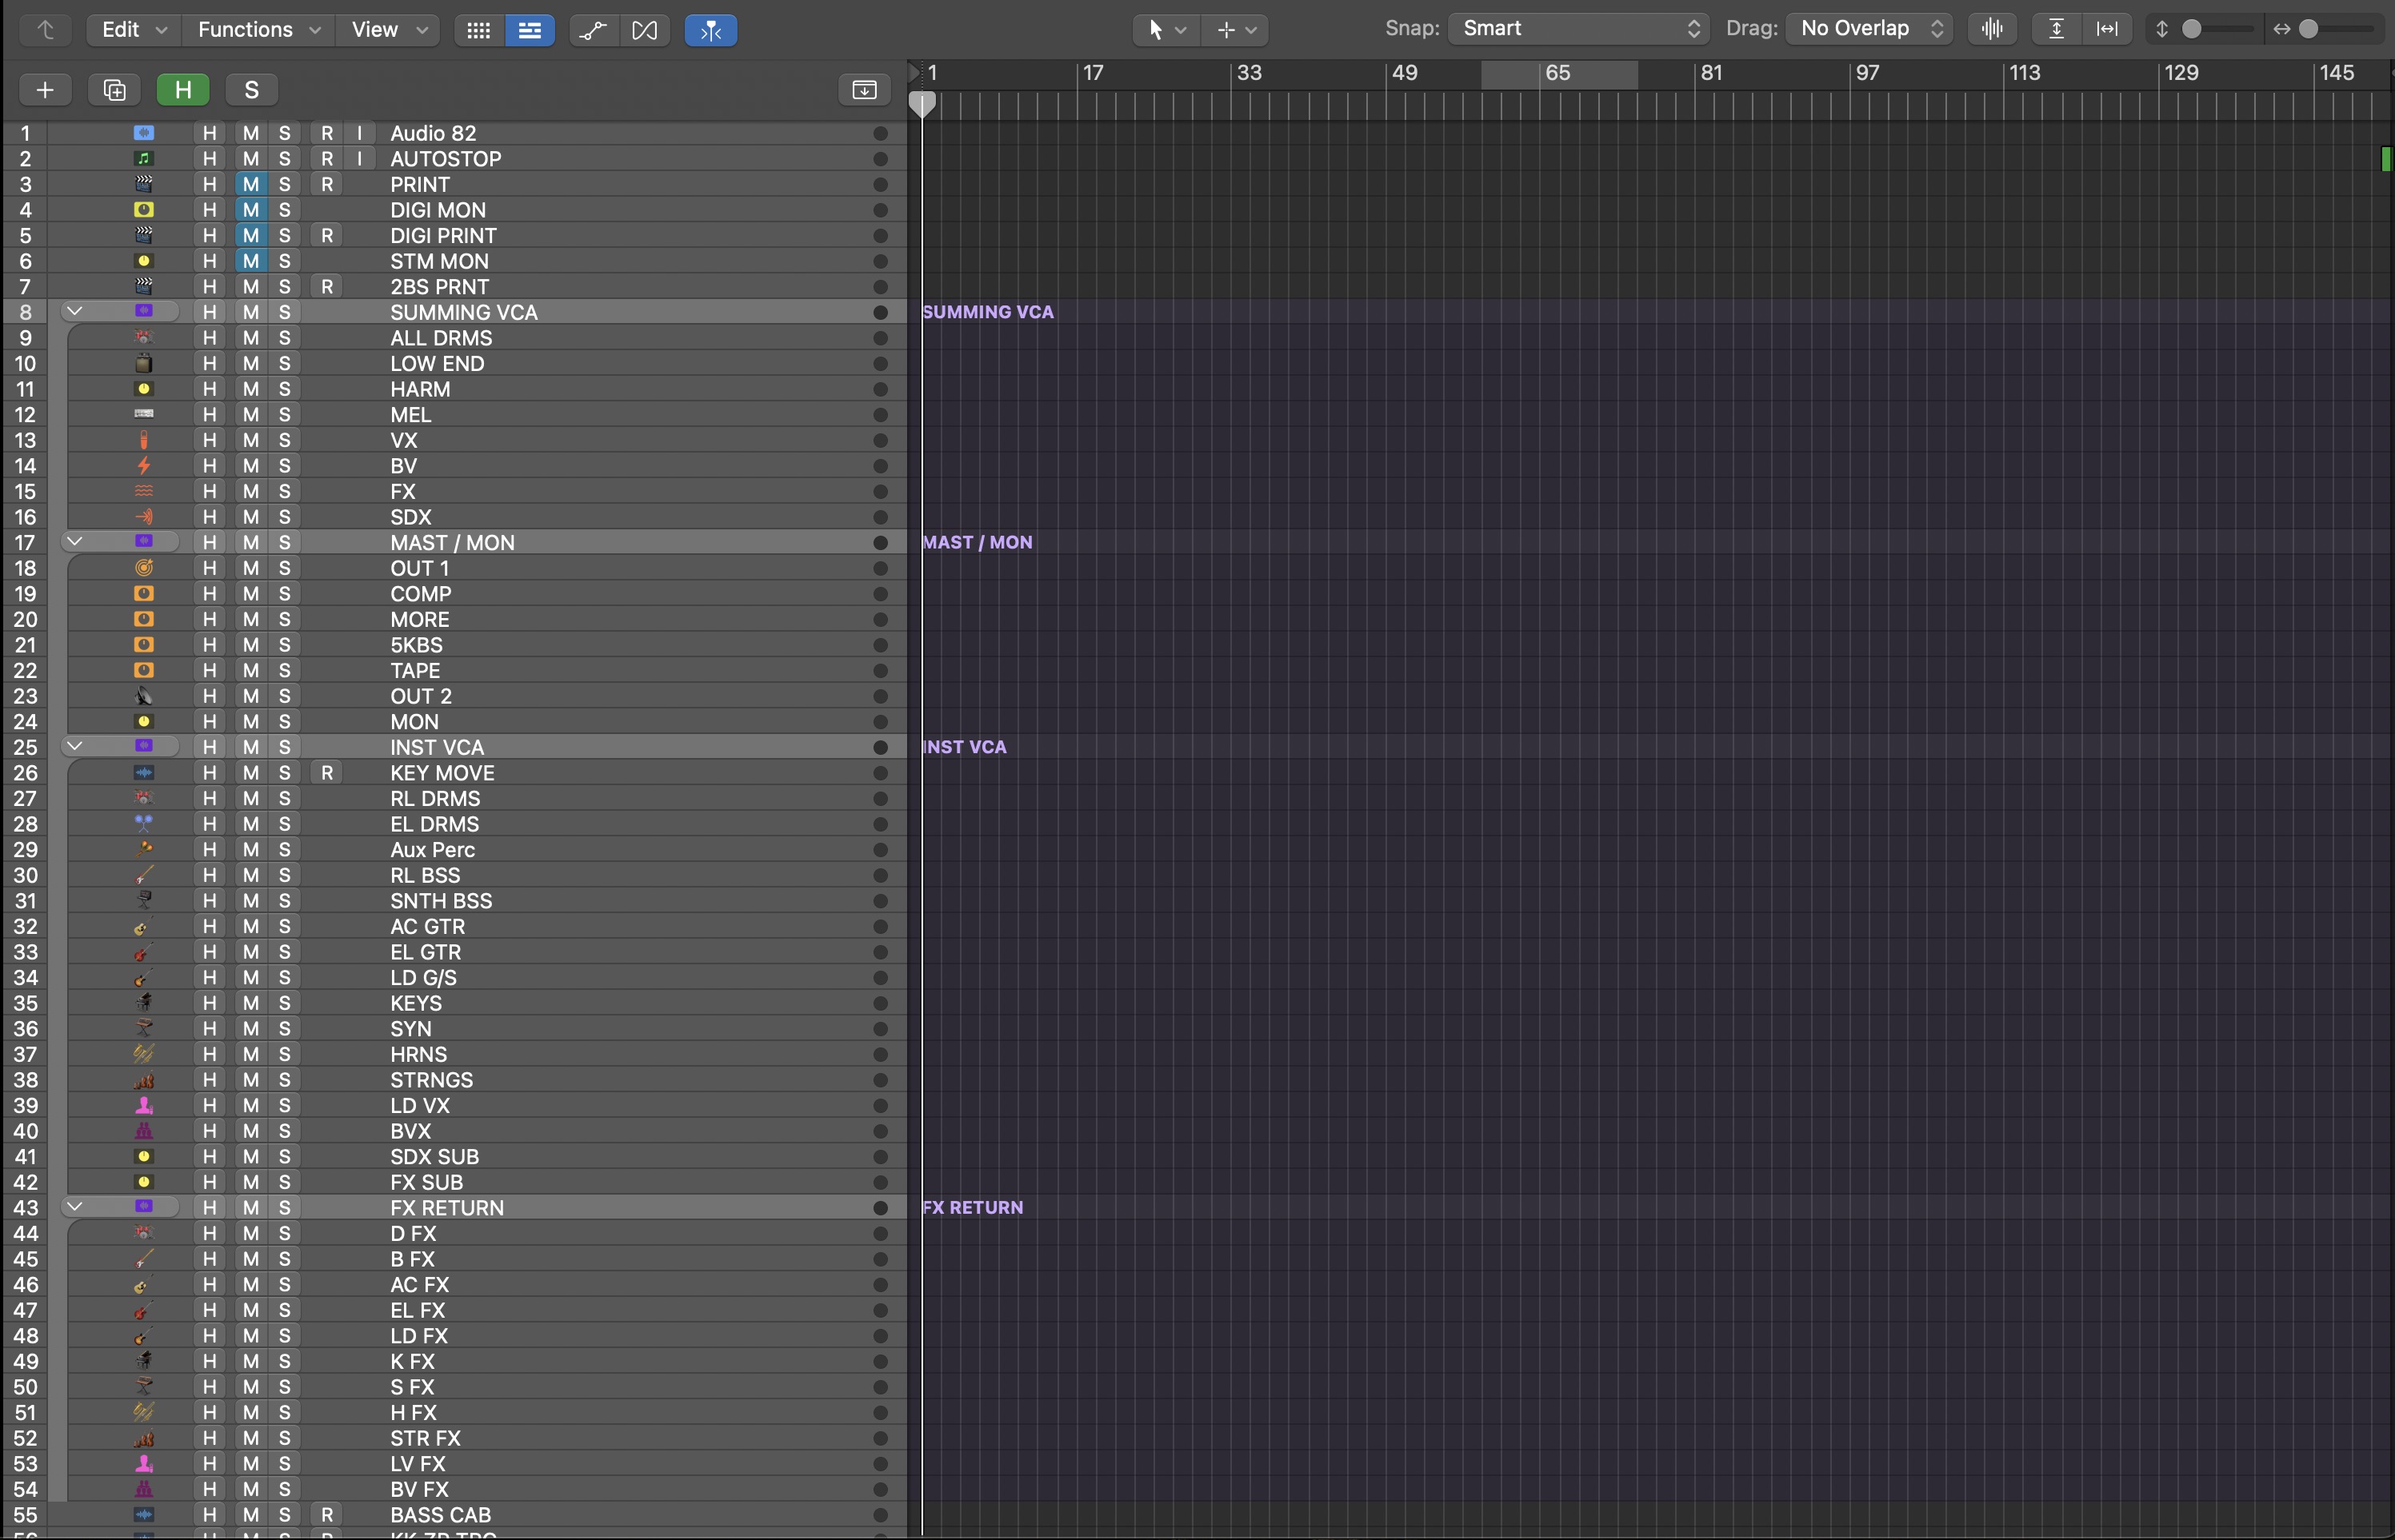
Task: Open the Functions menu
Action: pos(259,30)
